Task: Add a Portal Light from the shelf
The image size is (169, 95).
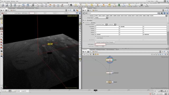Action: [130, 5]
